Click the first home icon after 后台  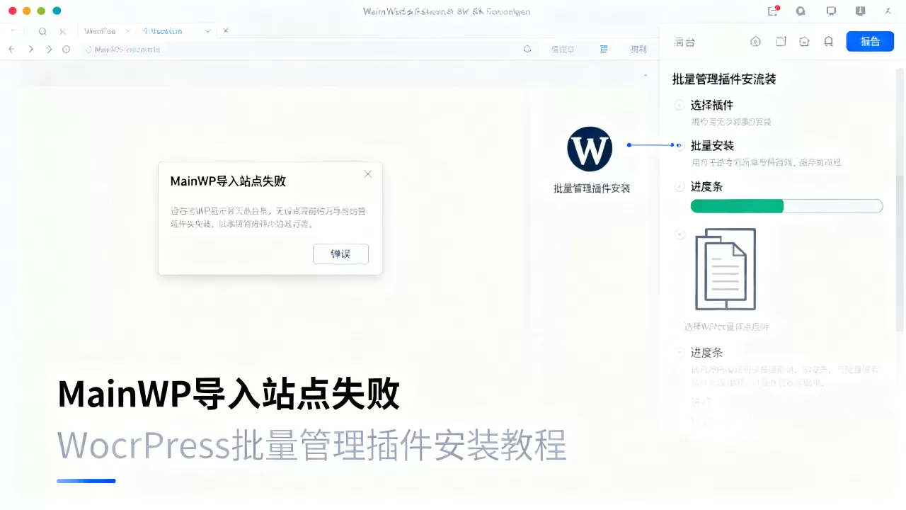pos(755,41)
